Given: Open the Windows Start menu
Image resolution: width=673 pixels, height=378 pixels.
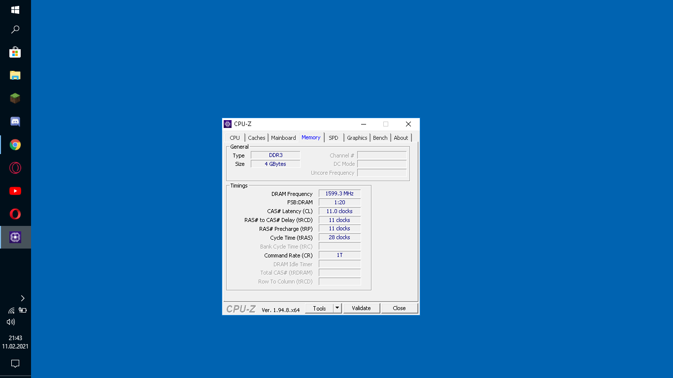Looking at the screenshot, I should pyautogui.click(x=15, y=10).
